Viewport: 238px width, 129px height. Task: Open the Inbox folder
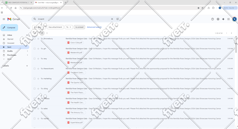9,35
